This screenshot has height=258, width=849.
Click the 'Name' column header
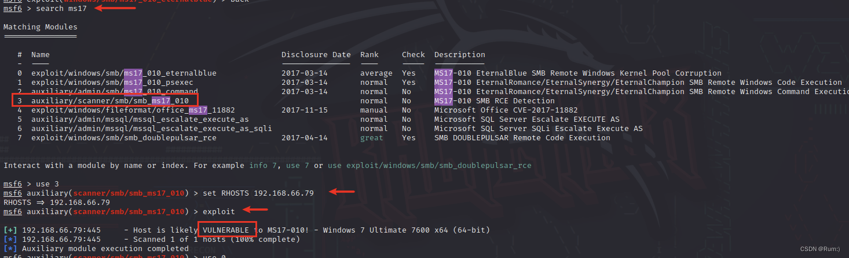point(41,55)
